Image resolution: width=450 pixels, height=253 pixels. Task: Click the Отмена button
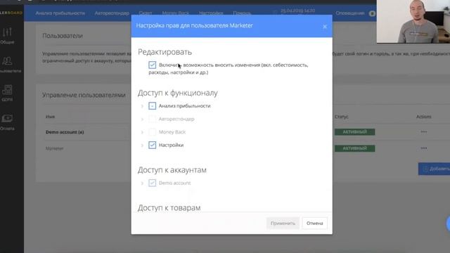click(x=314, y=223)
